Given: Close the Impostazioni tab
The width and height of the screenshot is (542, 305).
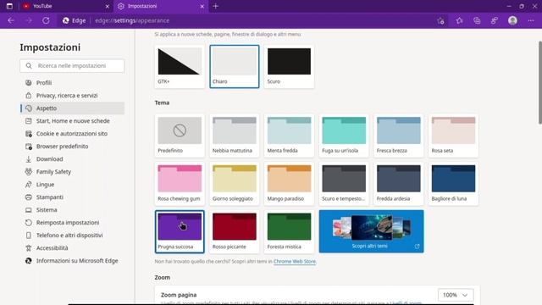Looking at the screenshot, I should click(x=202, y=6).
